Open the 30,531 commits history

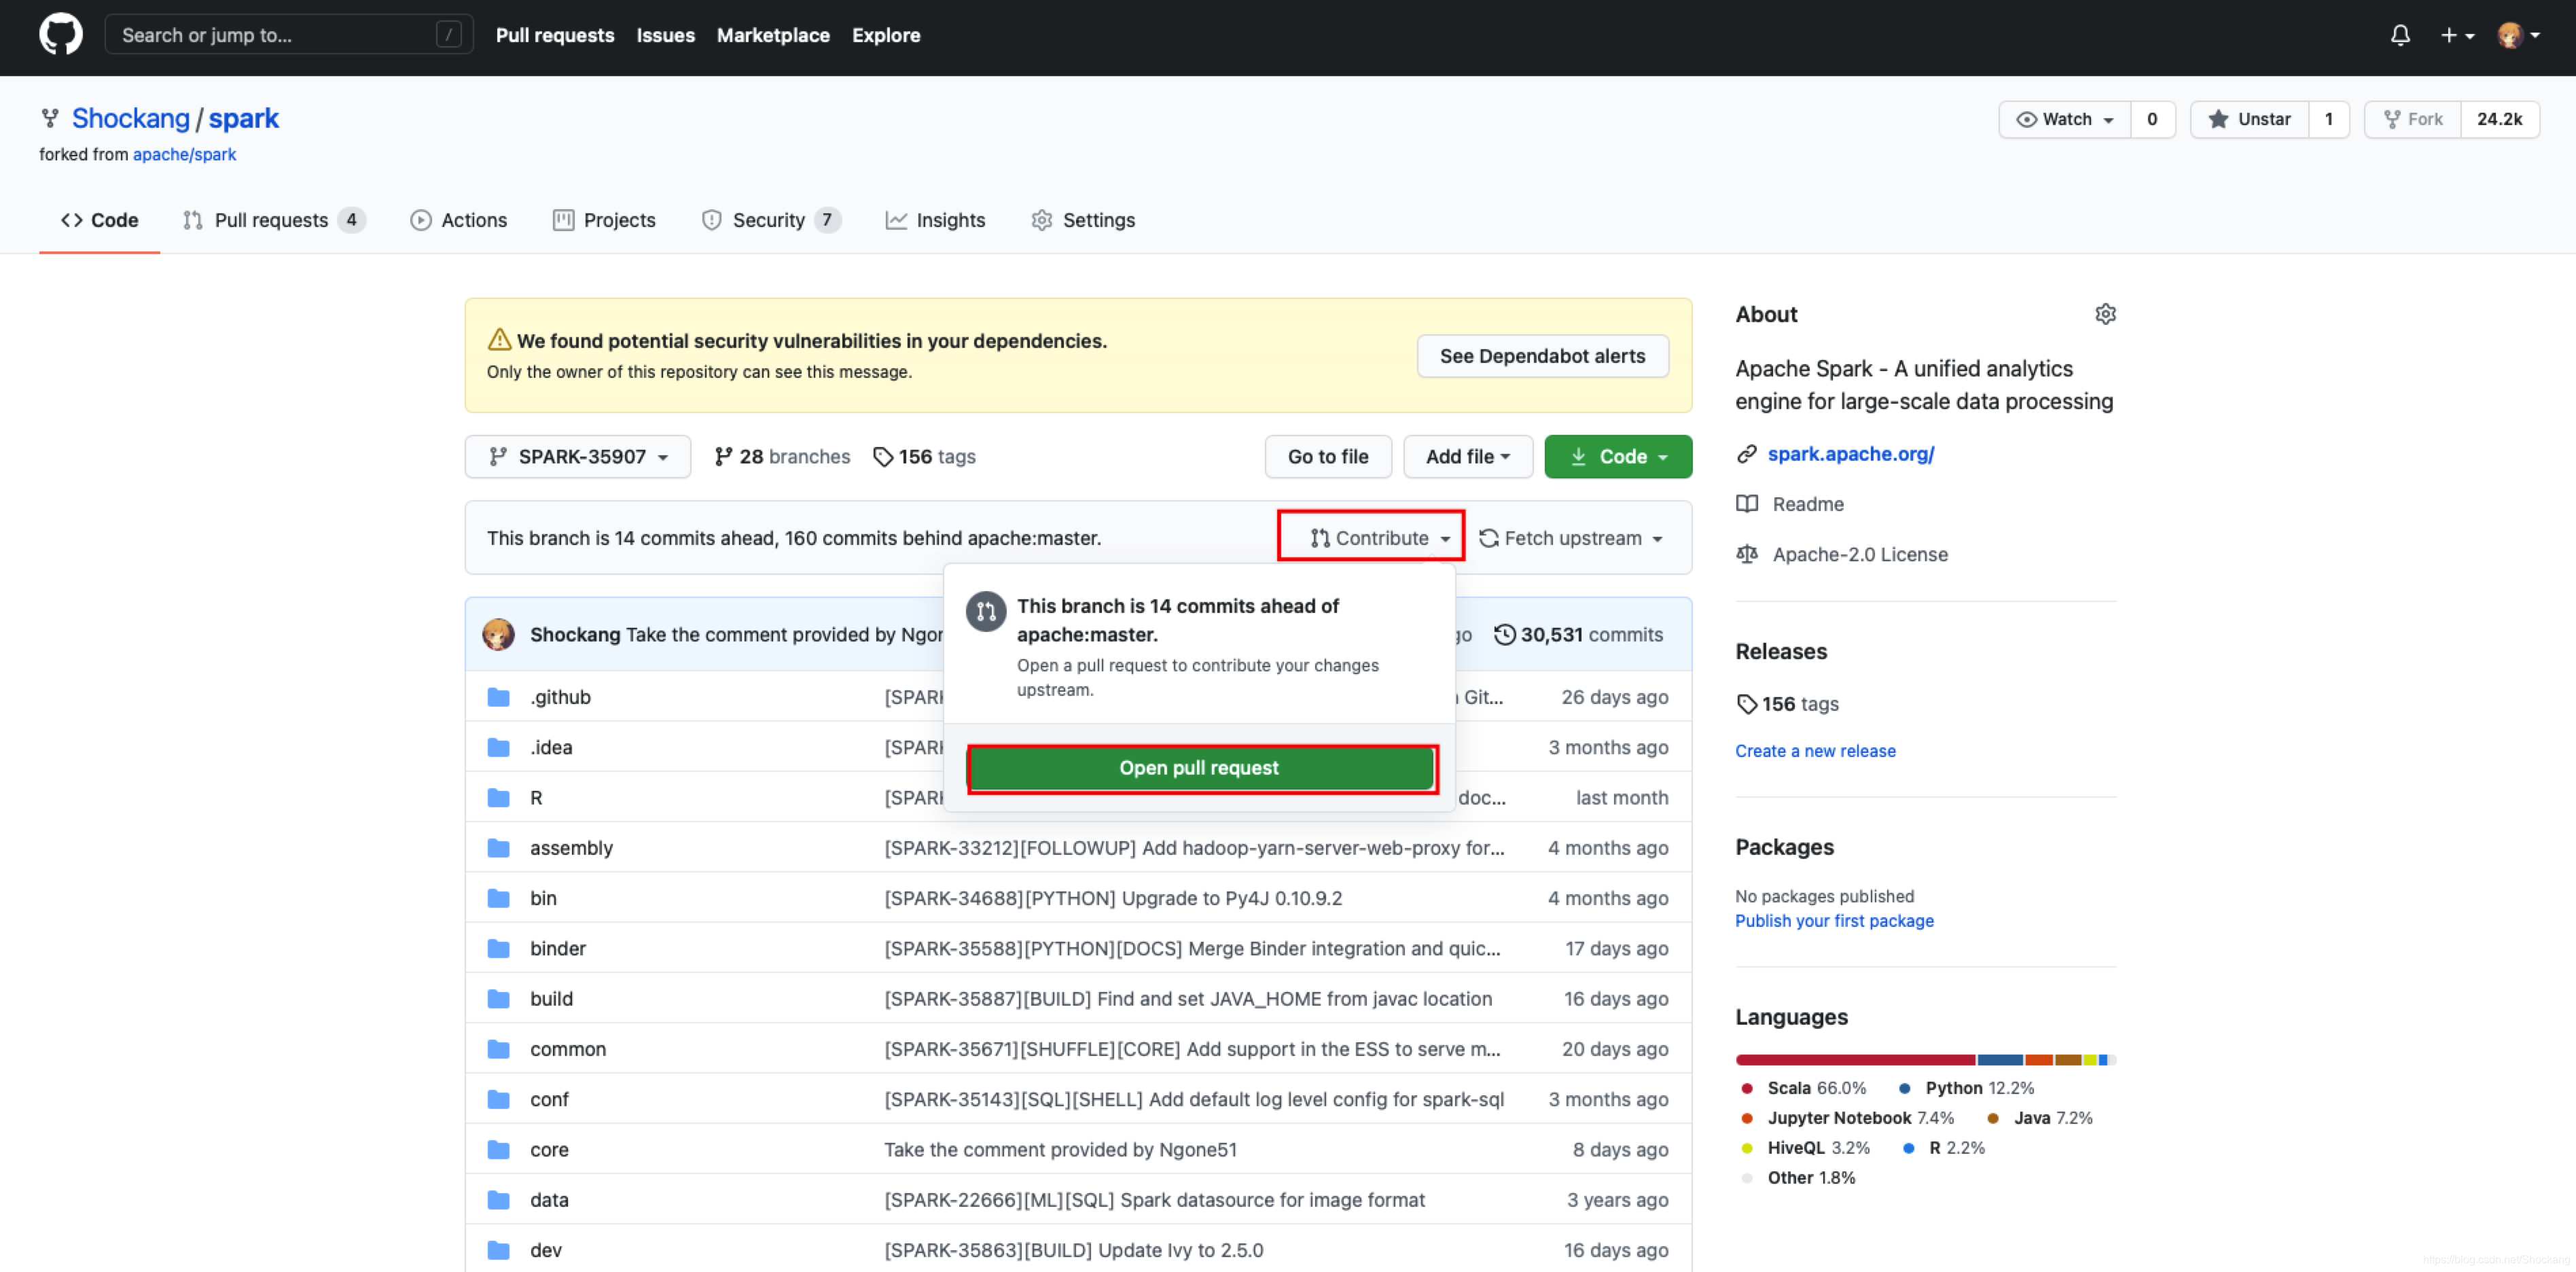1578,634
